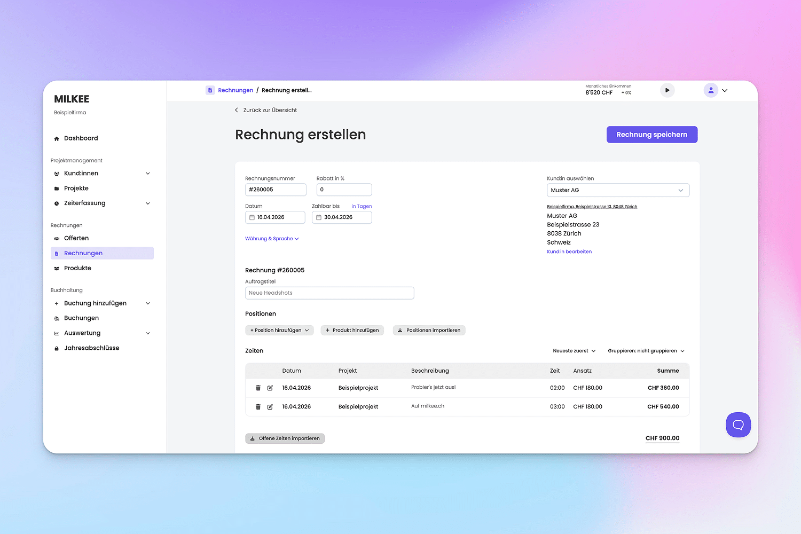Screen dimensions: 801x534
Task: Toggle Zahlbar bis to 'in Tagen'
Action: tap(362, 206)
